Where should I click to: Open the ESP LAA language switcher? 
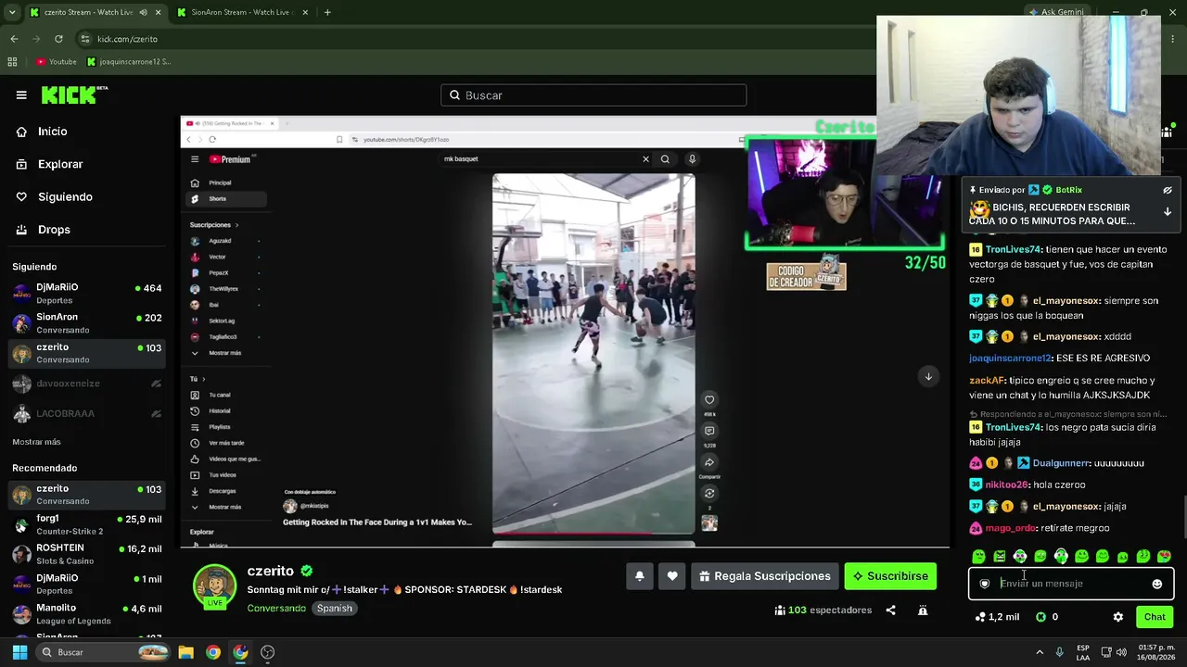coord(1083,652)
